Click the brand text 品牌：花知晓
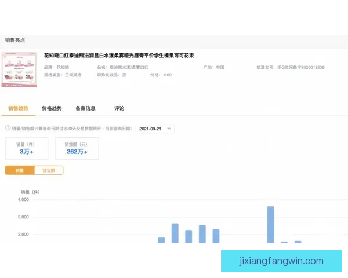The image size is (348, 278). point(56,67)
